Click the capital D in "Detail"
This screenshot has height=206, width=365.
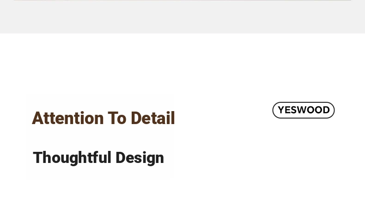click(x=136, y=118)
